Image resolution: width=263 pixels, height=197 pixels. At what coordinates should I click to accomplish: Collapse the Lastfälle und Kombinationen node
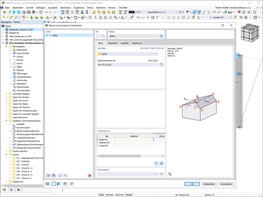click(6, 121)
